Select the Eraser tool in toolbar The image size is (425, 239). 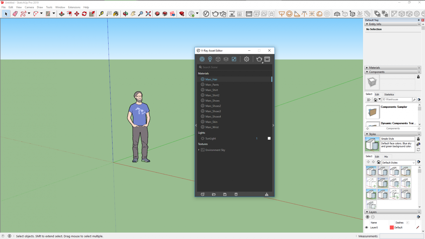[x=15, y=14]
